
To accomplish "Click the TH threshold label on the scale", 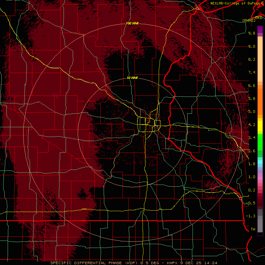I will tap(253, 229).
